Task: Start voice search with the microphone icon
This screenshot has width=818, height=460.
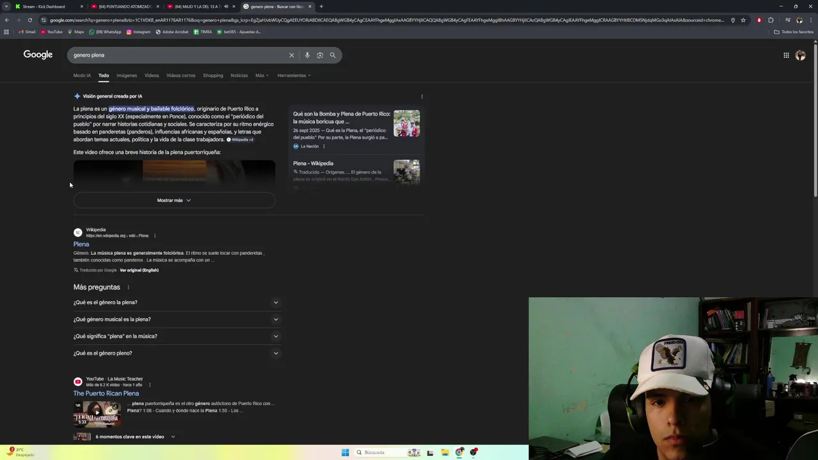Action: 307,55
